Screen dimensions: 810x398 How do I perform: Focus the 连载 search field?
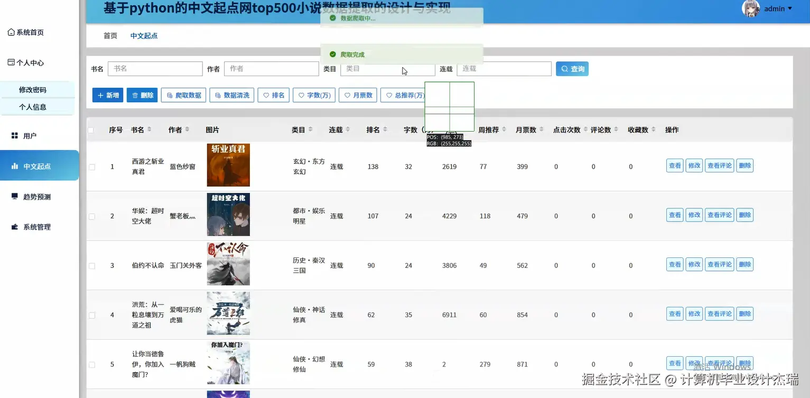(x=504, y=69)
